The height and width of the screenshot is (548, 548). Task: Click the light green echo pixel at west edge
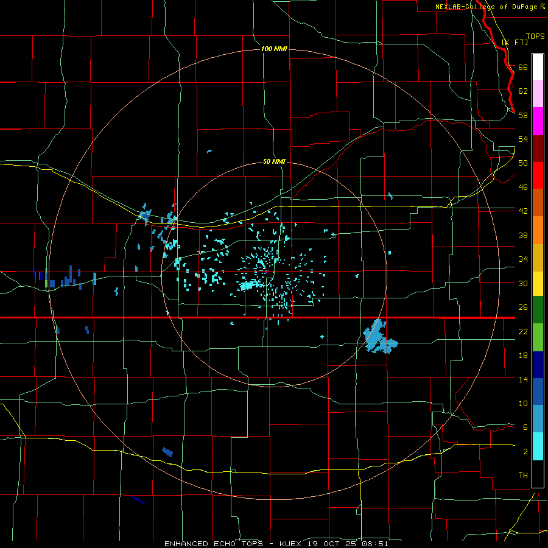click(x=46, y=283)
